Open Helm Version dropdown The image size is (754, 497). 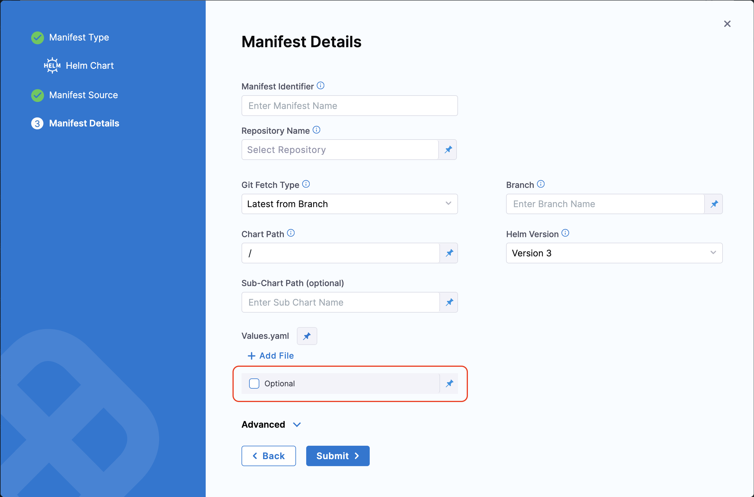click(x=614, y=253)
